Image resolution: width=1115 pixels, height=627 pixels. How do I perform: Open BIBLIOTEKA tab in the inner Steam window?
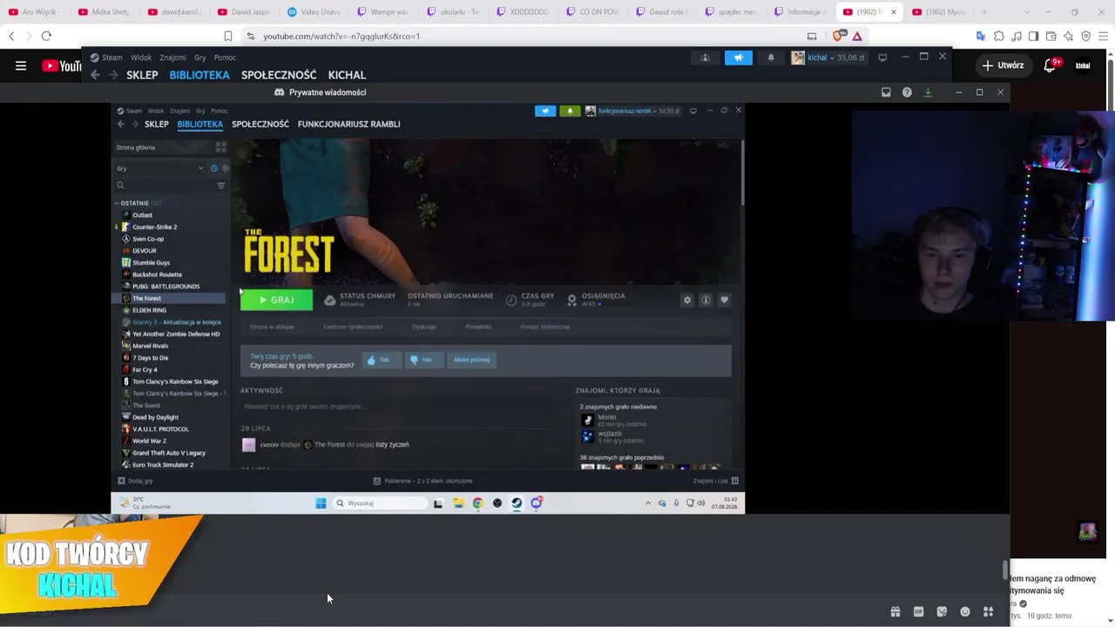[x=200, y=125]
